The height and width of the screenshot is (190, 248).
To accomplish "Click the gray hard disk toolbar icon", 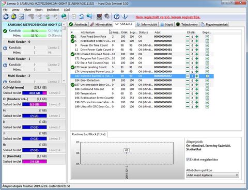I will [x=31, y=17].
